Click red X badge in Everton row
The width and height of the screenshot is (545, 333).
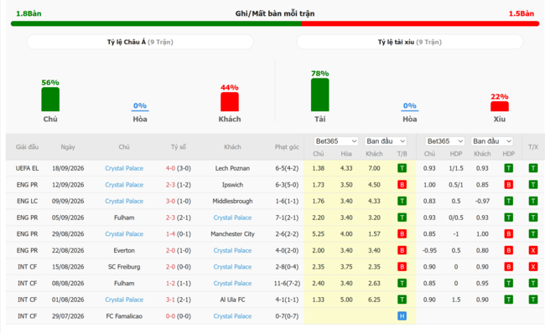click(x=533, y=250)
